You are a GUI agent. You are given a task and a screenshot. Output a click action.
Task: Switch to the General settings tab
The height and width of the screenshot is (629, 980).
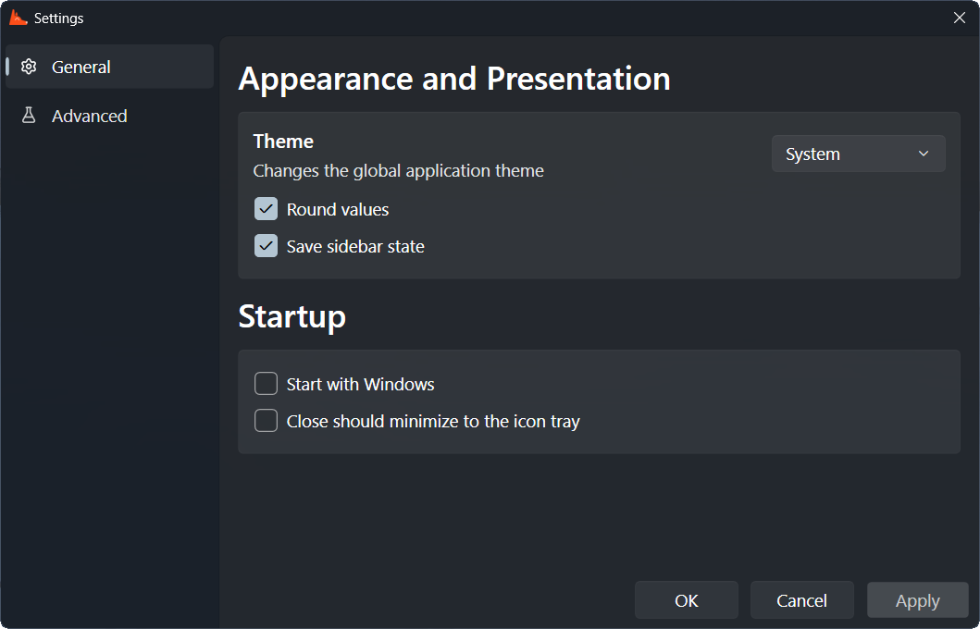pos(109,67)
